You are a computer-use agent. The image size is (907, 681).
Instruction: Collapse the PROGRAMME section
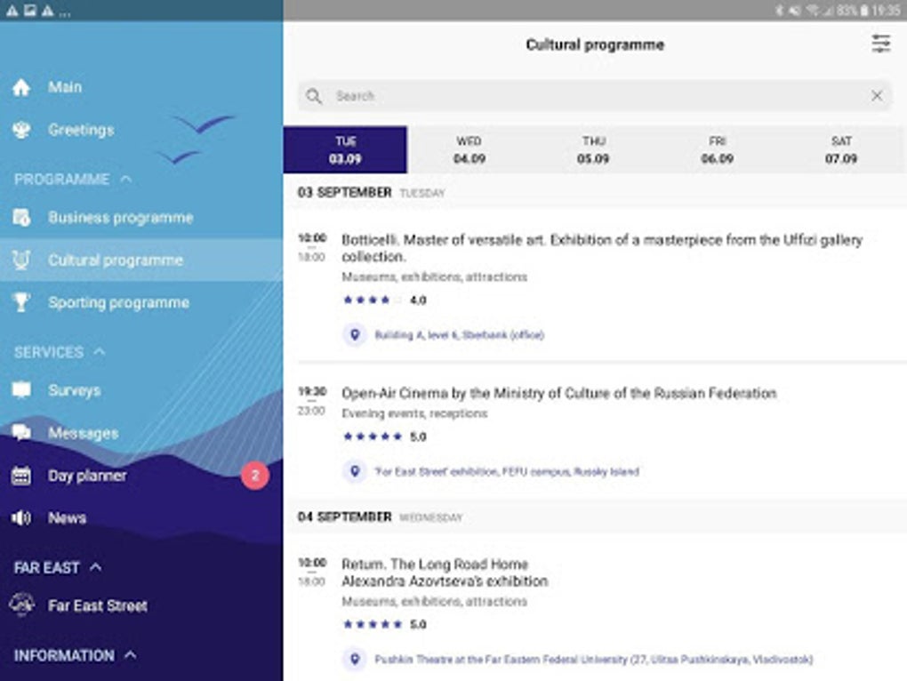coord(125,180)
